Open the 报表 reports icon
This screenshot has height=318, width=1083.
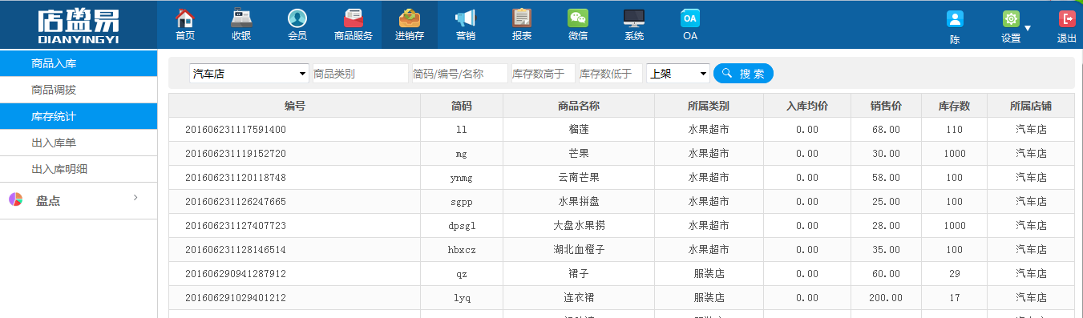tap(522, 18)
